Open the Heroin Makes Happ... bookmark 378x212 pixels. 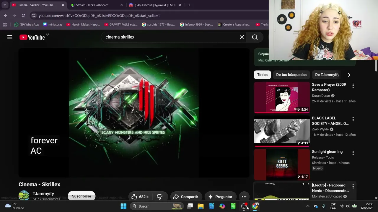coord(83,24)
